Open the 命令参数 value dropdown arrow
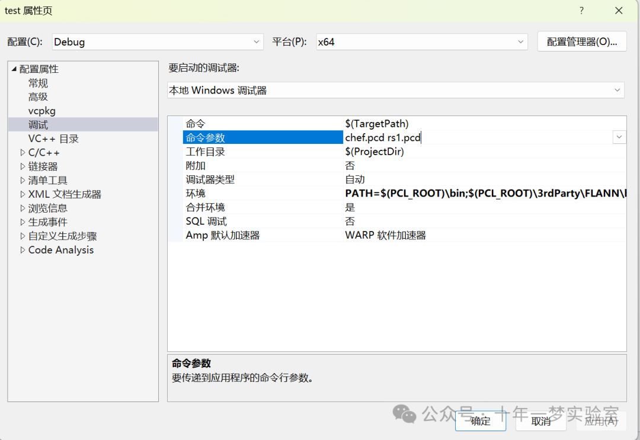This screenshot has width=640, height=440. tap(619, 137)
